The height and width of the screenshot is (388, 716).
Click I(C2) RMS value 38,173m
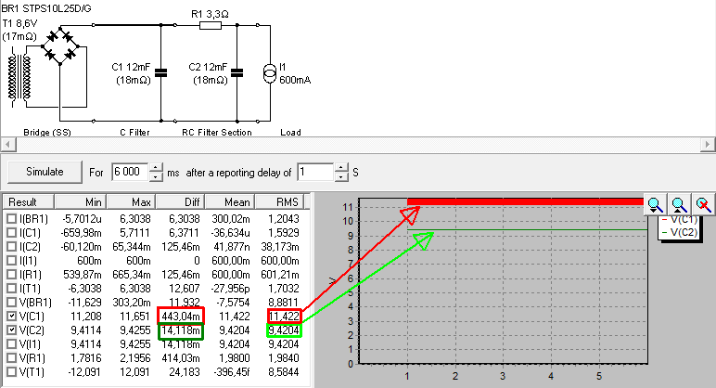click(280, 247)
